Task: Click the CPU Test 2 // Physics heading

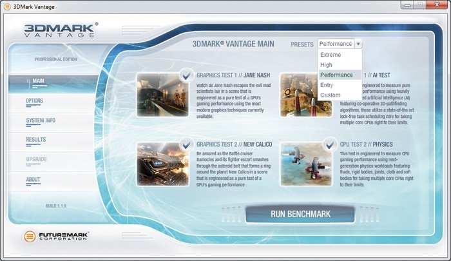Action: pyautogui.click(x=366, y=144)
